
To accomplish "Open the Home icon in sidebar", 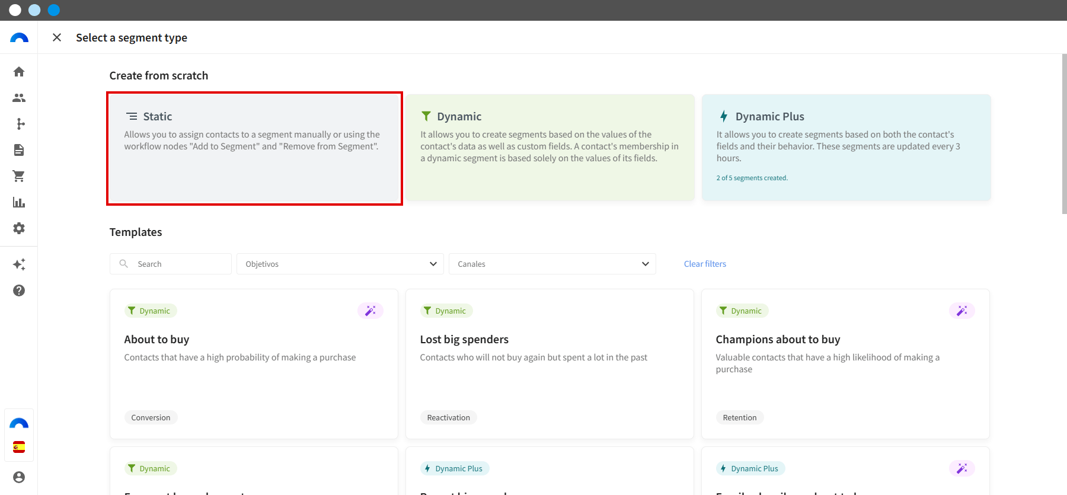I will [x=19, y=72].
